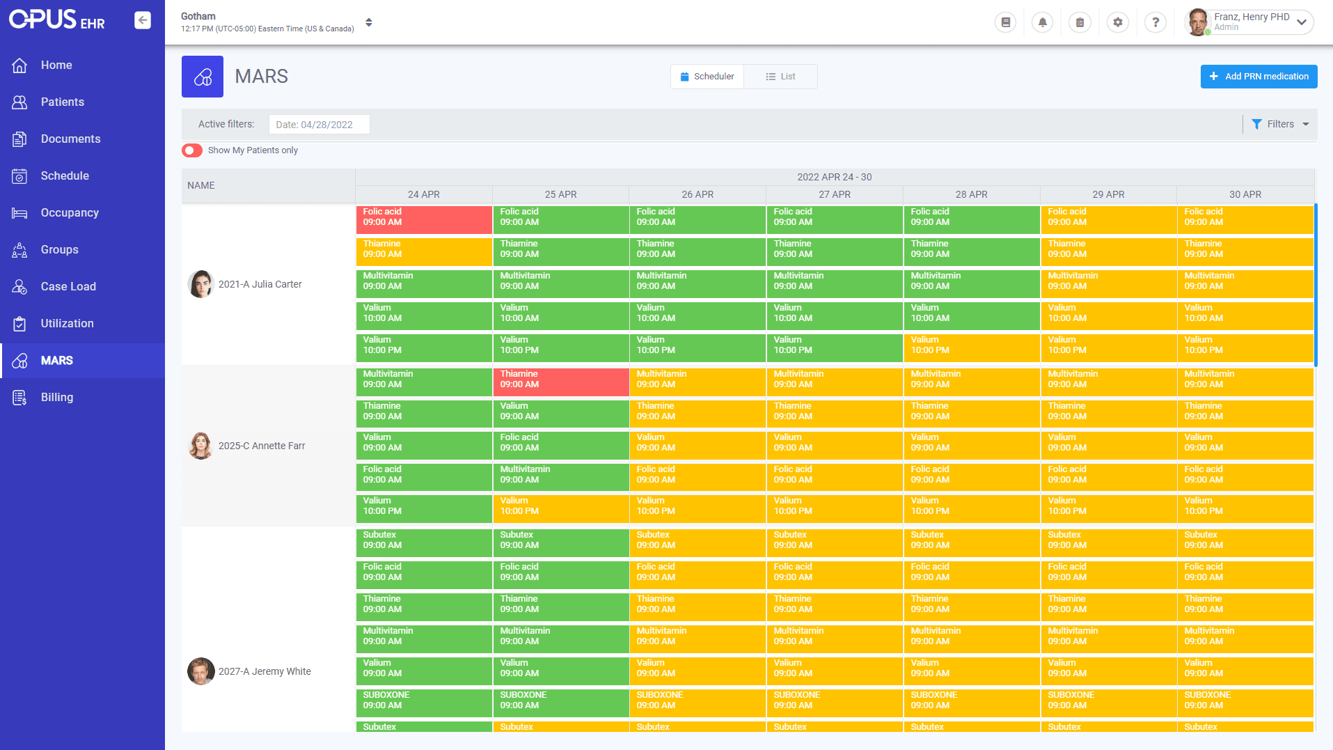Screen dimensions: 1333x750
Task: Click the notifications bell icon
Action: pyautogui.click(x=1042, y=22)
